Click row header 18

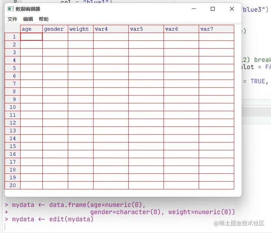coord(12,170)
